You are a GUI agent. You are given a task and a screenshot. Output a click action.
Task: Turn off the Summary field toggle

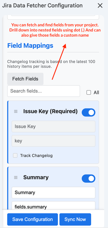[x=88, y=179]
